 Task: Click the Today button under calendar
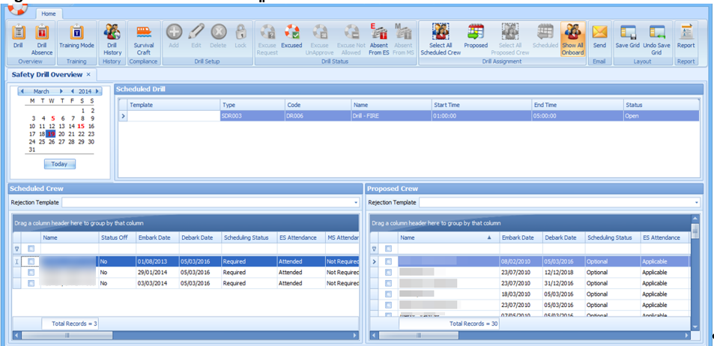coord(60,164)
